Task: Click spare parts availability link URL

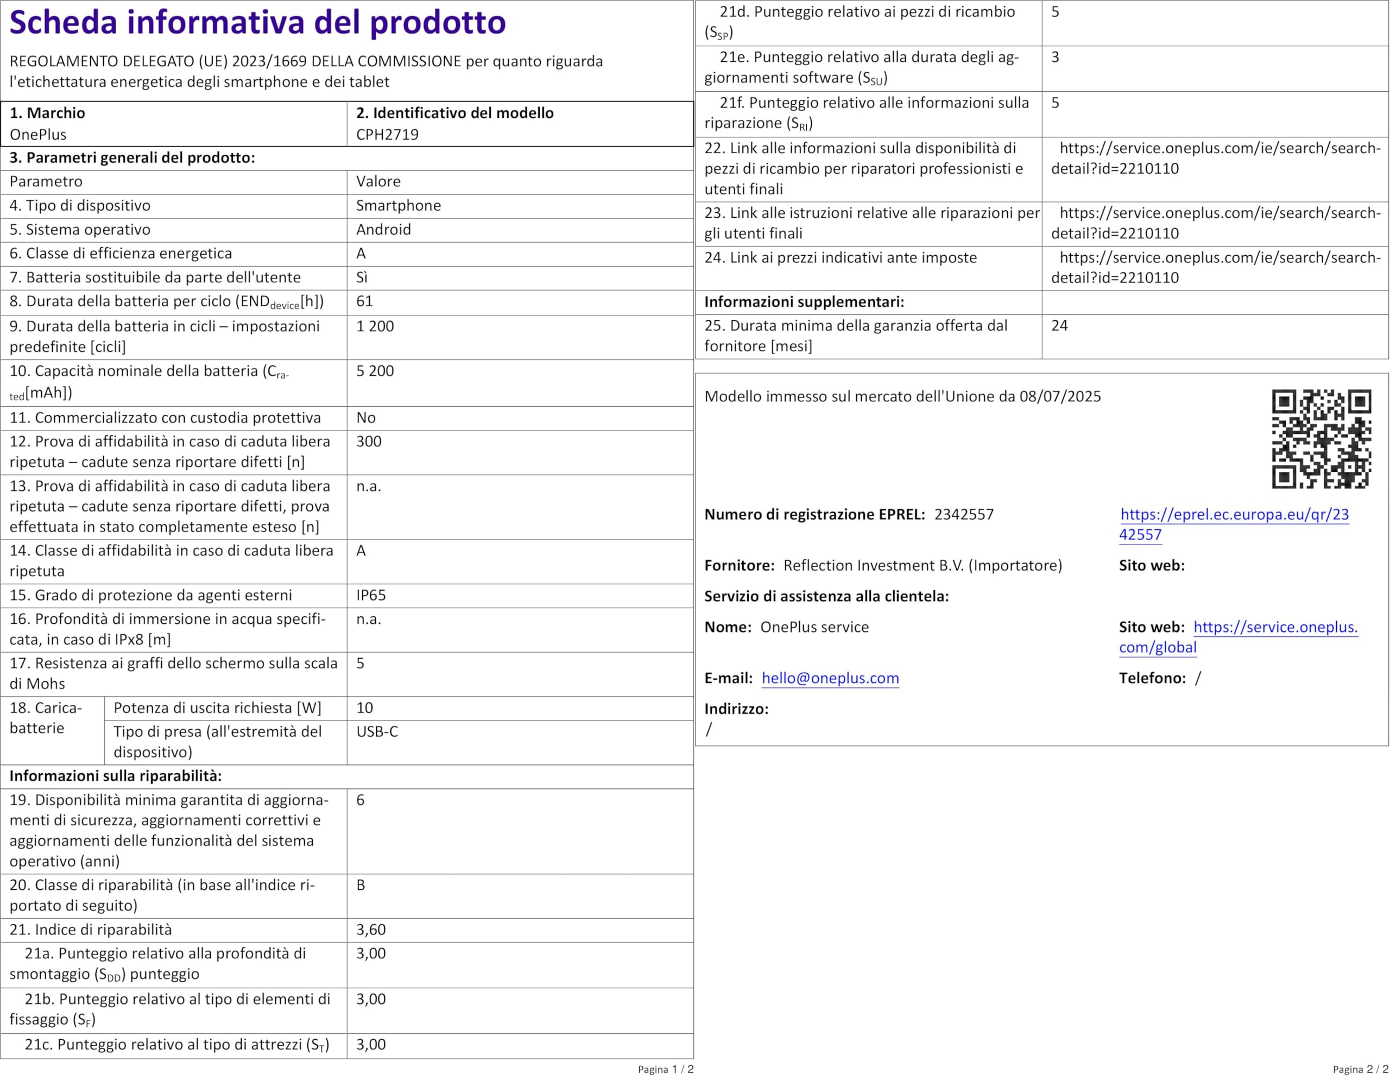Action: pos(1216,159)
